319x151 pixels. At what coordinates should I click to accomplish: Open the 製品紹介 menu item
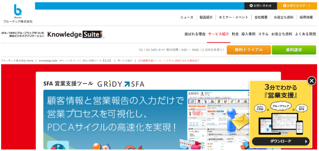coord(206,17)
